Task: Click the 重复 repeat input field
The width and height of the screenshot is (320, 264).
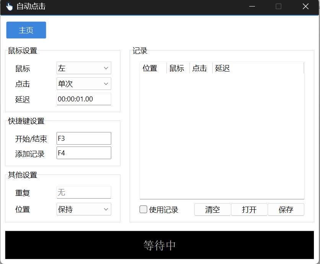Action: point(83,192)
